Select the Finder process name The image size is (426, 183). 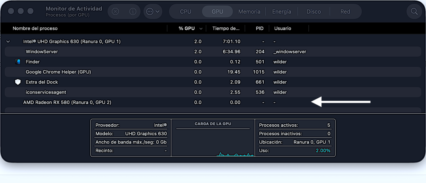coord(33,62)
